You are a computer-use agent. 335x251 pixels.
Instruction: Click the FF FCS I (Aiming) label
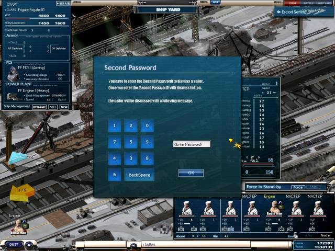click(x=31, y=67)
